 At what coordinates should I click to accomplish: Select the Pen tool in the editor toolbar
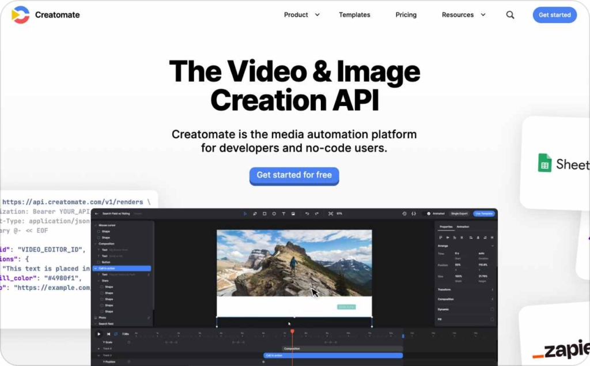click(255, 214)
